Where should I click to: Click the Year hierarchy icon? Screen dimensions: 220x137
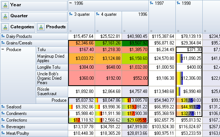point(5,5)
